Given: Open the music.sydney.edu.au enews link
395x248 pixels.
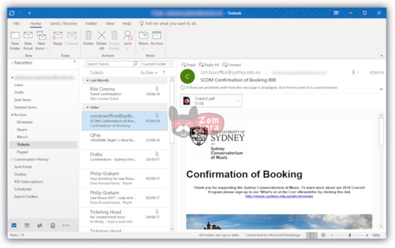Looking at the screenshot, I should coord(279,196).
